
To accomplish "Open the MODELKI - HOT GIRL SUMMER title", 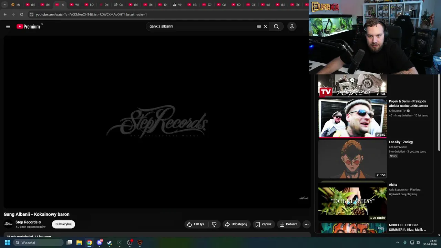I will [407, 227].
